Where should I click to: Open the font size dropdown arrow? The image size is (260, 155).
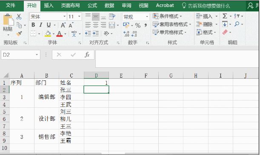point(79,17)
